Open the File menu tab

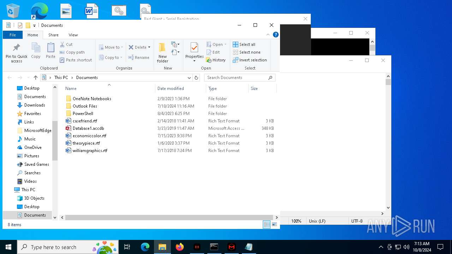click(x=13, y=35)
